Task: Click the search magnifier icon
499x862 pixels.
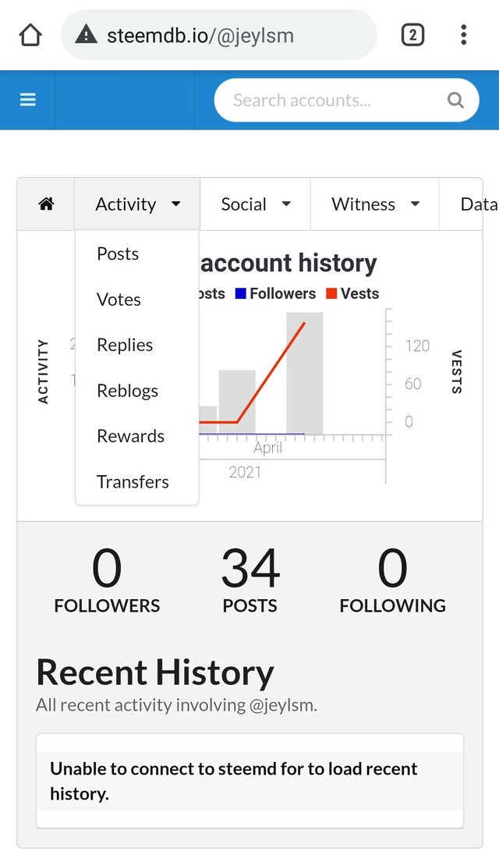Action: [x=455, y=100]
